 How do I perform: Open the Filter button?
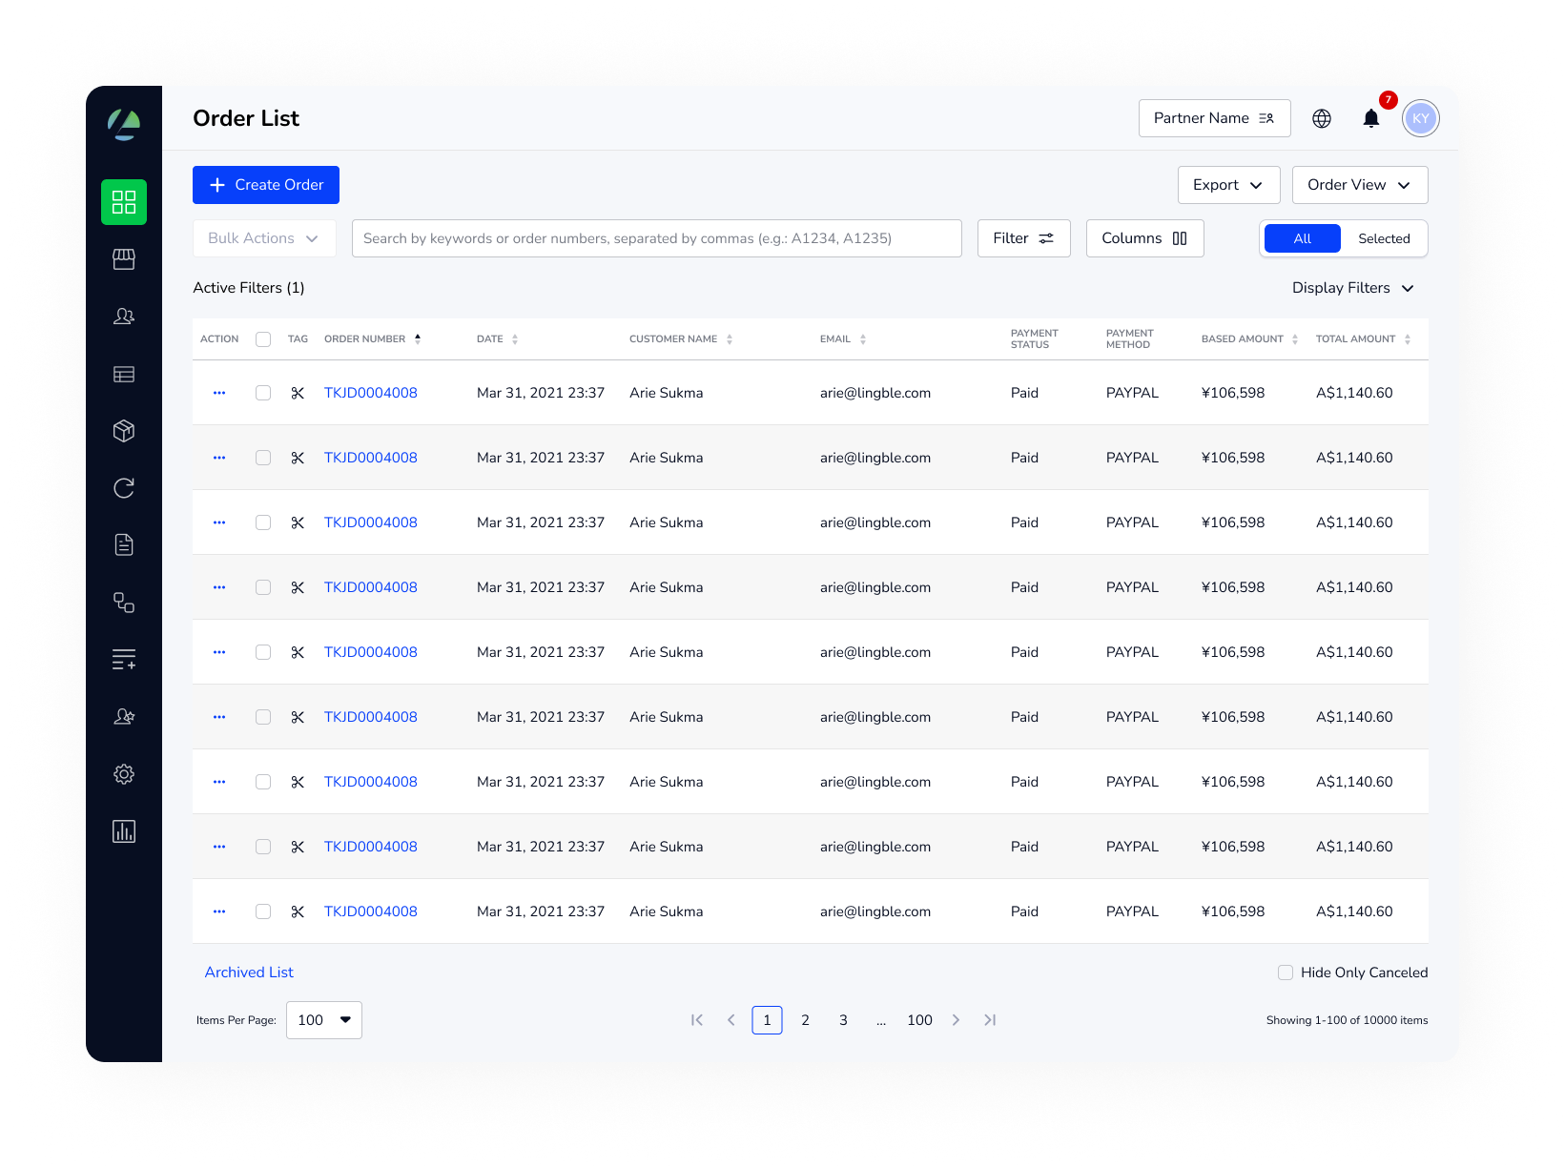(x=1024, y=238)
